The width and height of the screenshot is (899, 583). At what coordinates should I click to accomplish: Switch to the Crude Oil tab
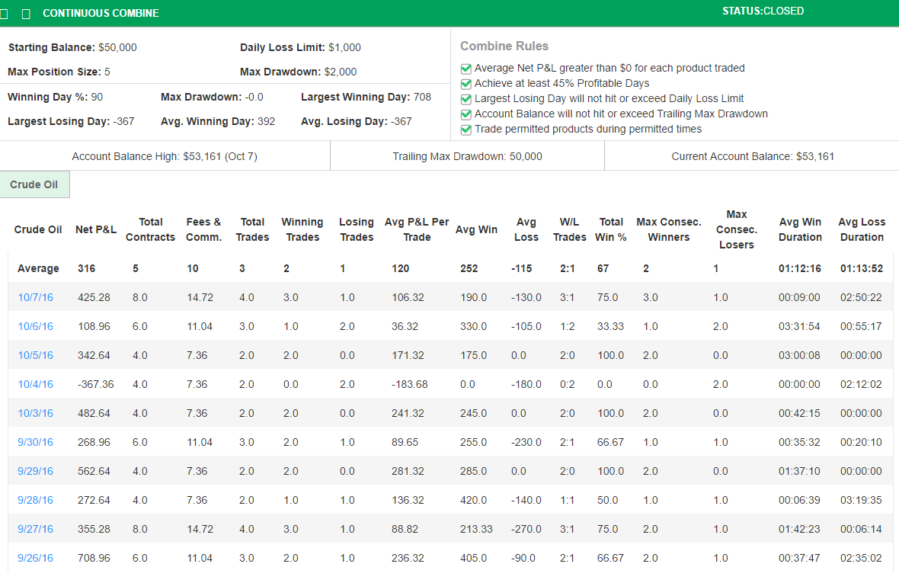click(x=34, y=184)
